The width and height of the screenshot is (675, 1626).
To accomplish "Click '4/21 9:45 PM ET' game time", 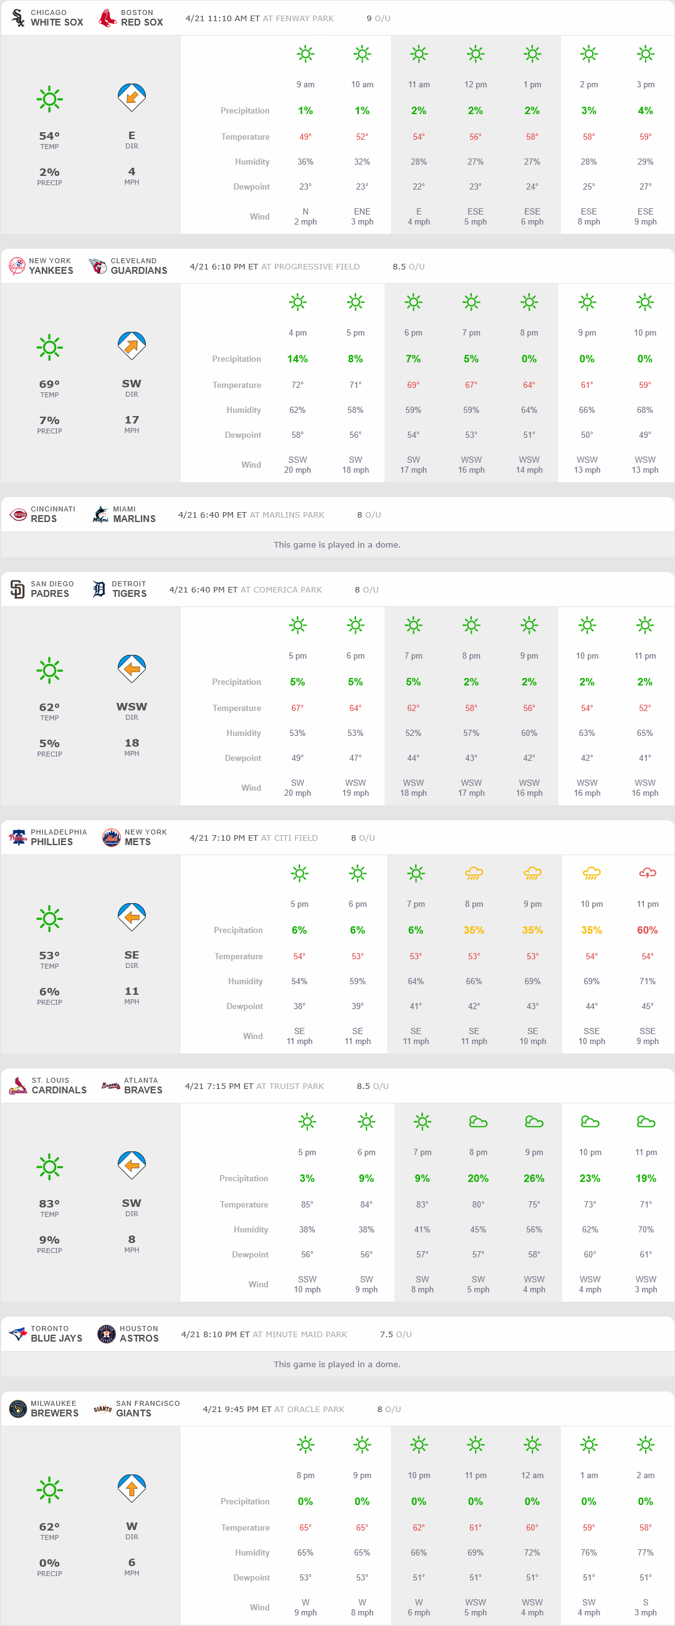I will coord(237,1409).
